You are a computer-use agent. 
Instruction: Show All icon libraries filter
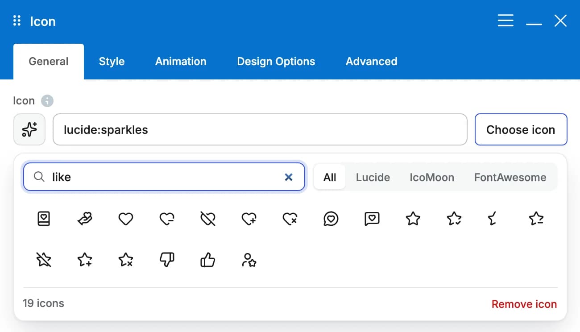click(x=330, y=177)
